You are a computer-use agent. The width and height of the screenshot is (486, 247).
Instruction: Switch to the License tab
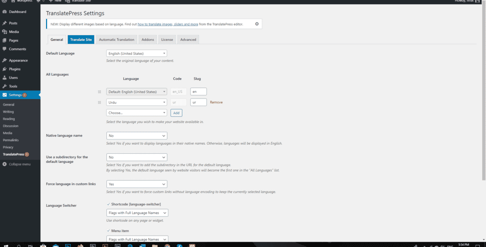pos(167,40)
